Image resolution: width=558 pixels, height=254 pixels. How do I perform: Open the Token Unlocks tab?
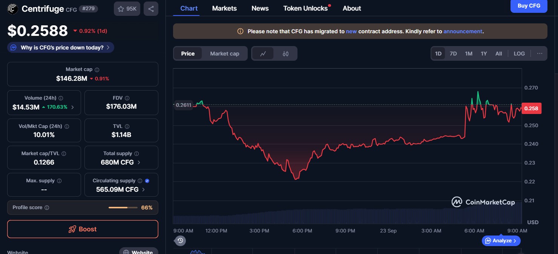305,8
